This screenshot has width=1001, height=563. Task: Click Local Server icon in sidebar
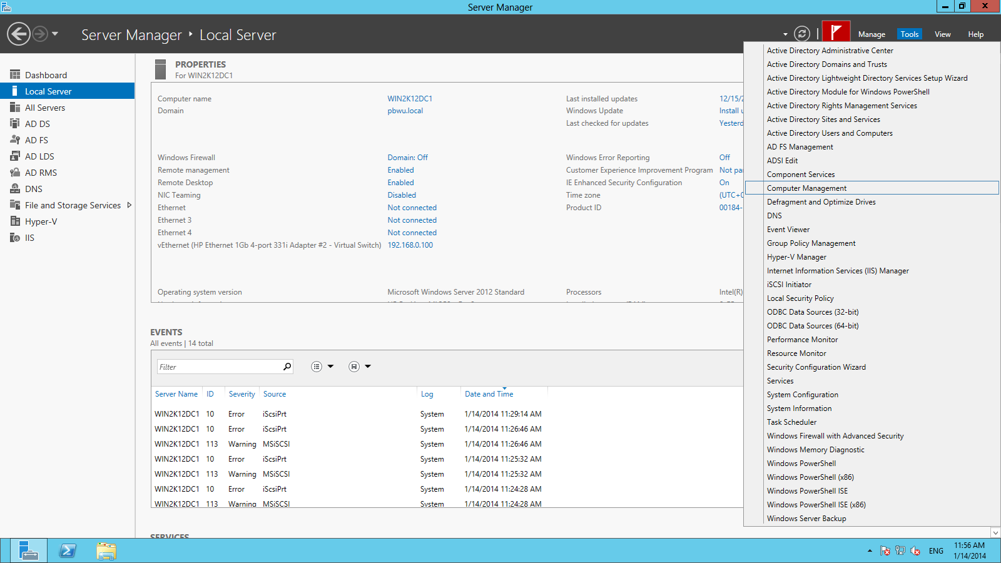[15, 91]
